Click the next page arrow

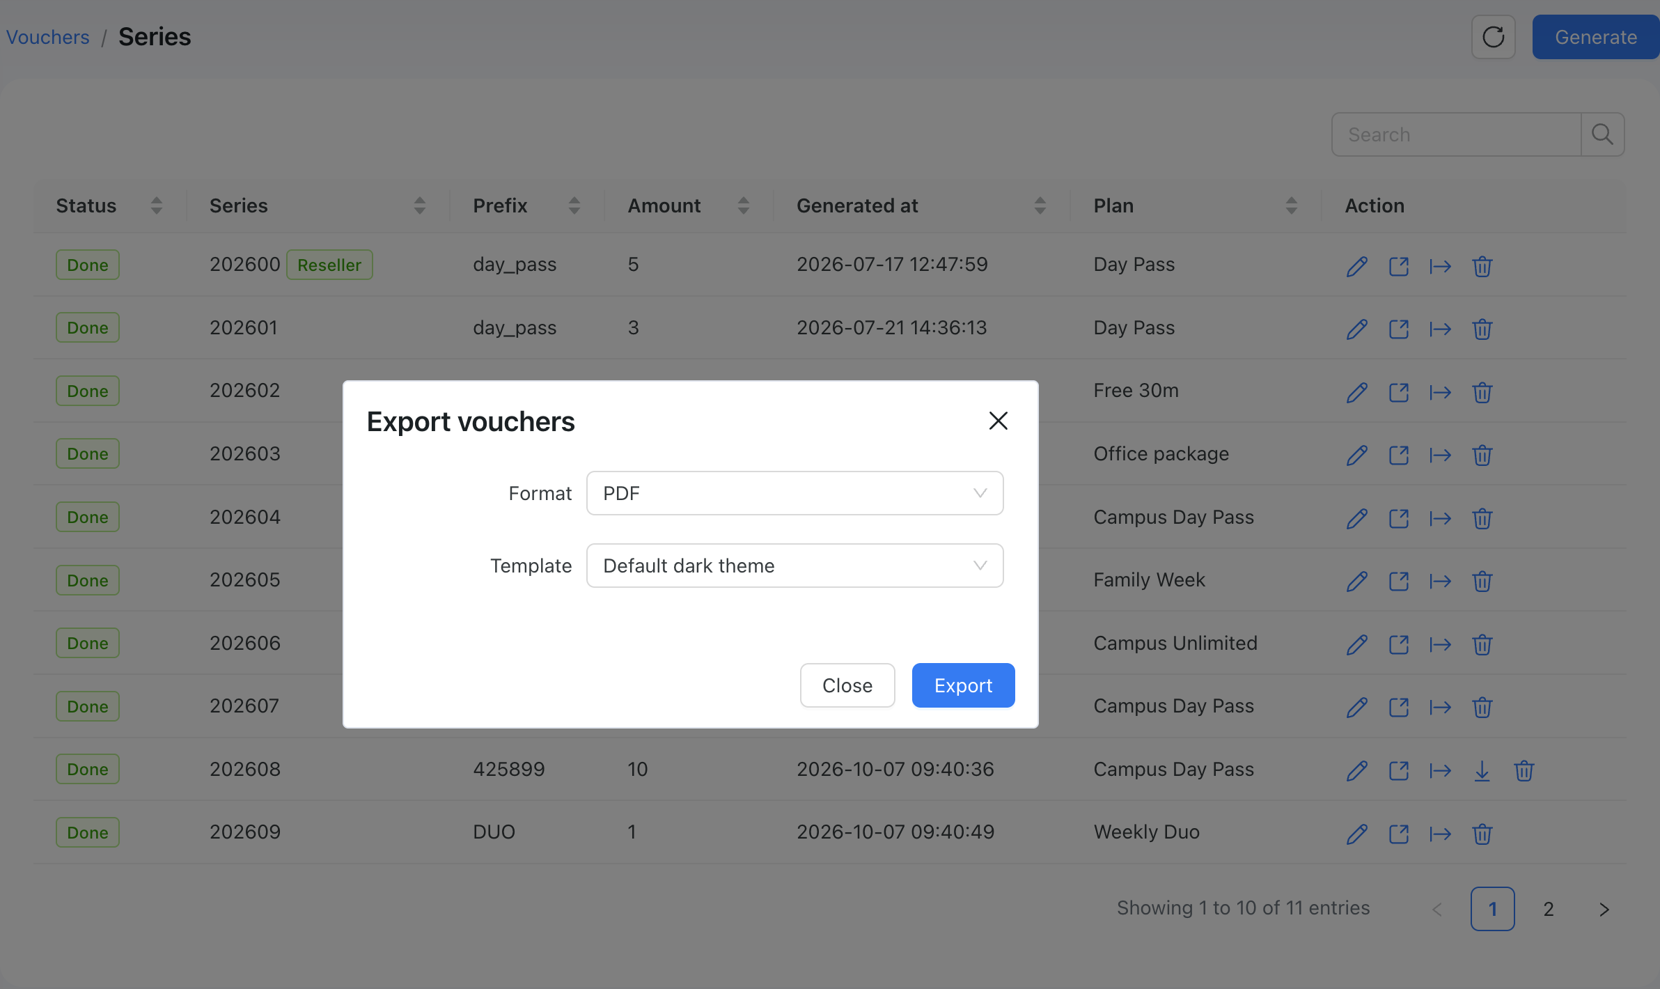pyautogui.click(x=1604, y=909)
